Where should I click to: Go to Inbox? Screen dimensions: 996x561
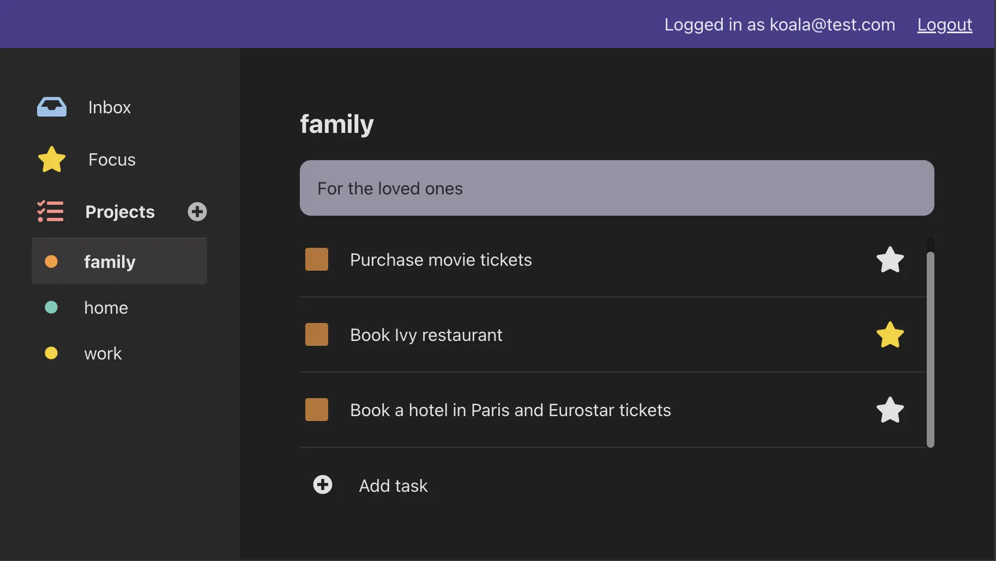(110, 107)
